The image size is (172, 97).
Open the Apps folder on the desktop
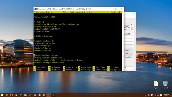156,85
